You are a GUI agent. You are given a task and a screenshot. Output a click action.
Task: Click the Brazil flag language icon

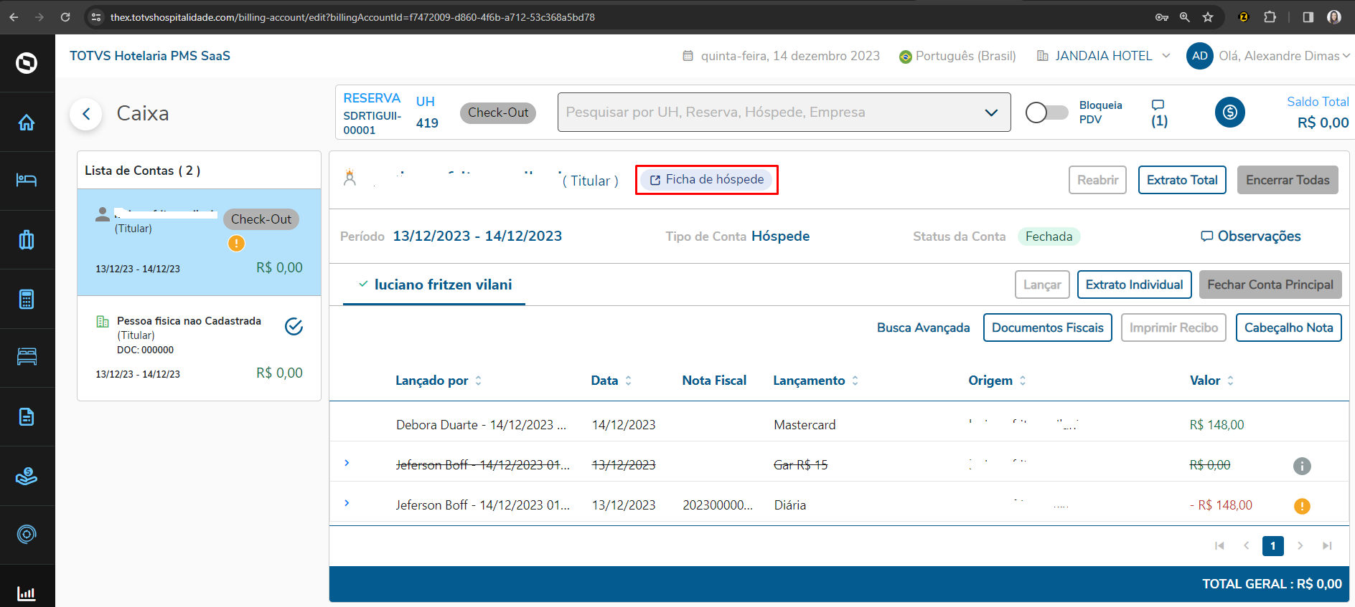pos(906,57)
